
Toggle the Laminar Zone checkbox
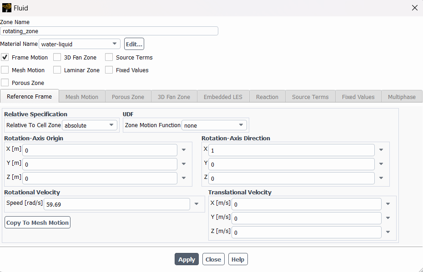[x=57, y=70]
